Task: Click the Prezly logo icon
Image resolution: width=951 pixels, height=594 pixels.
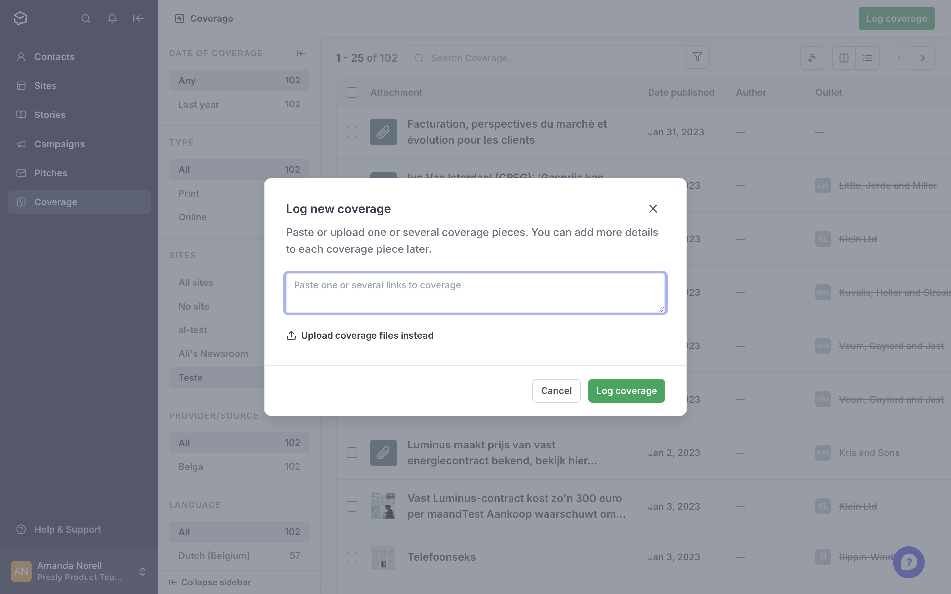Action: point(20,18)
